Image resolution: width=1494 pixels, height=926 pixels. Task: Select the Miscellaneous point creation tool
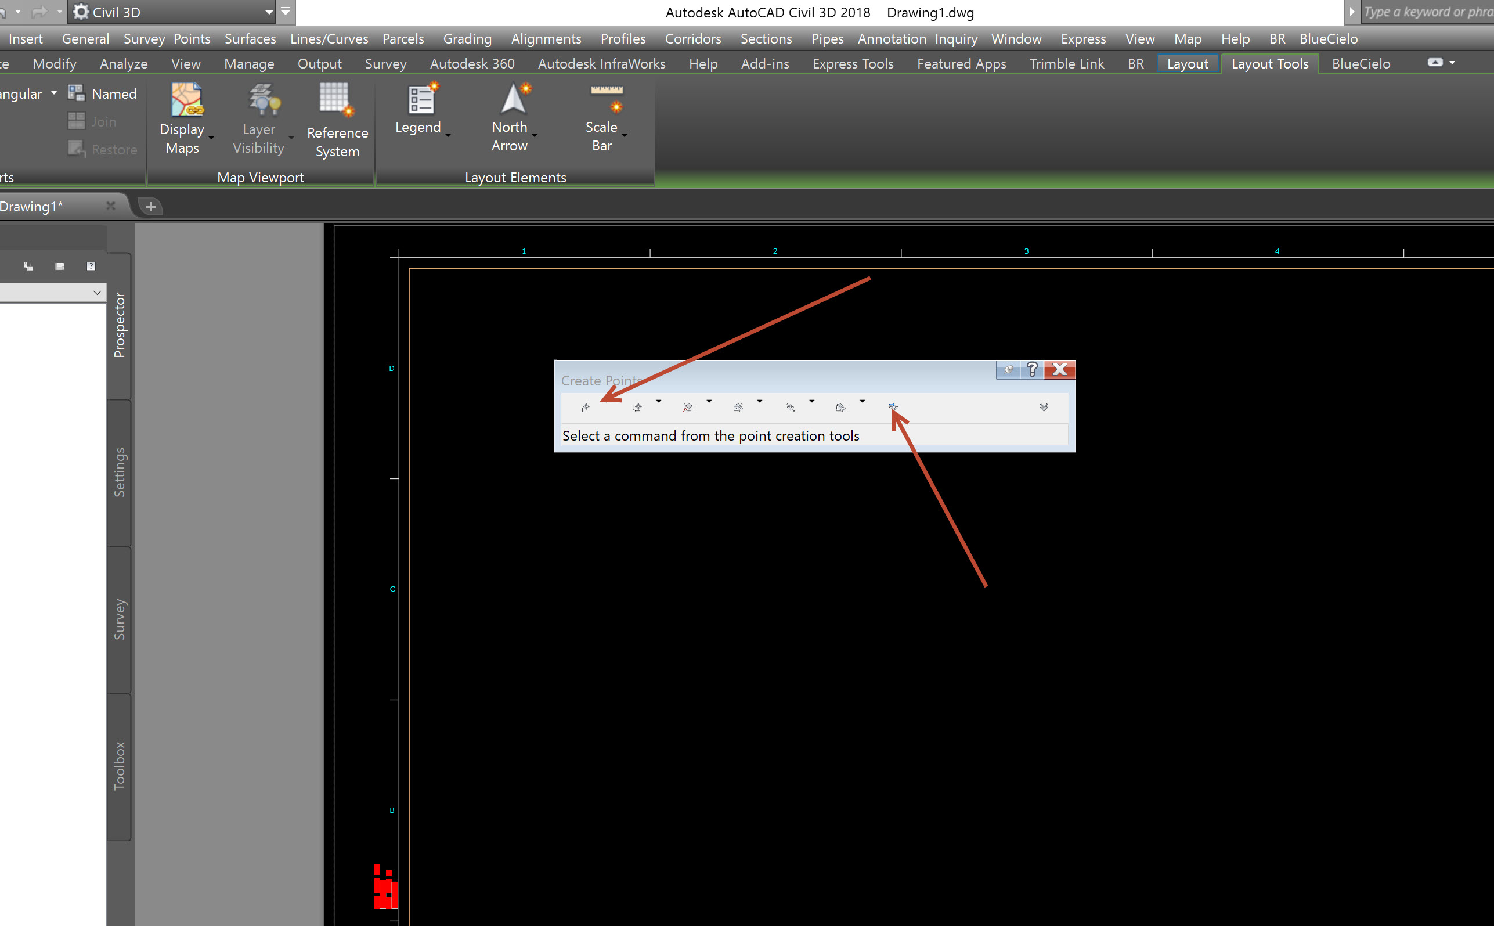(x=584, y=406)
